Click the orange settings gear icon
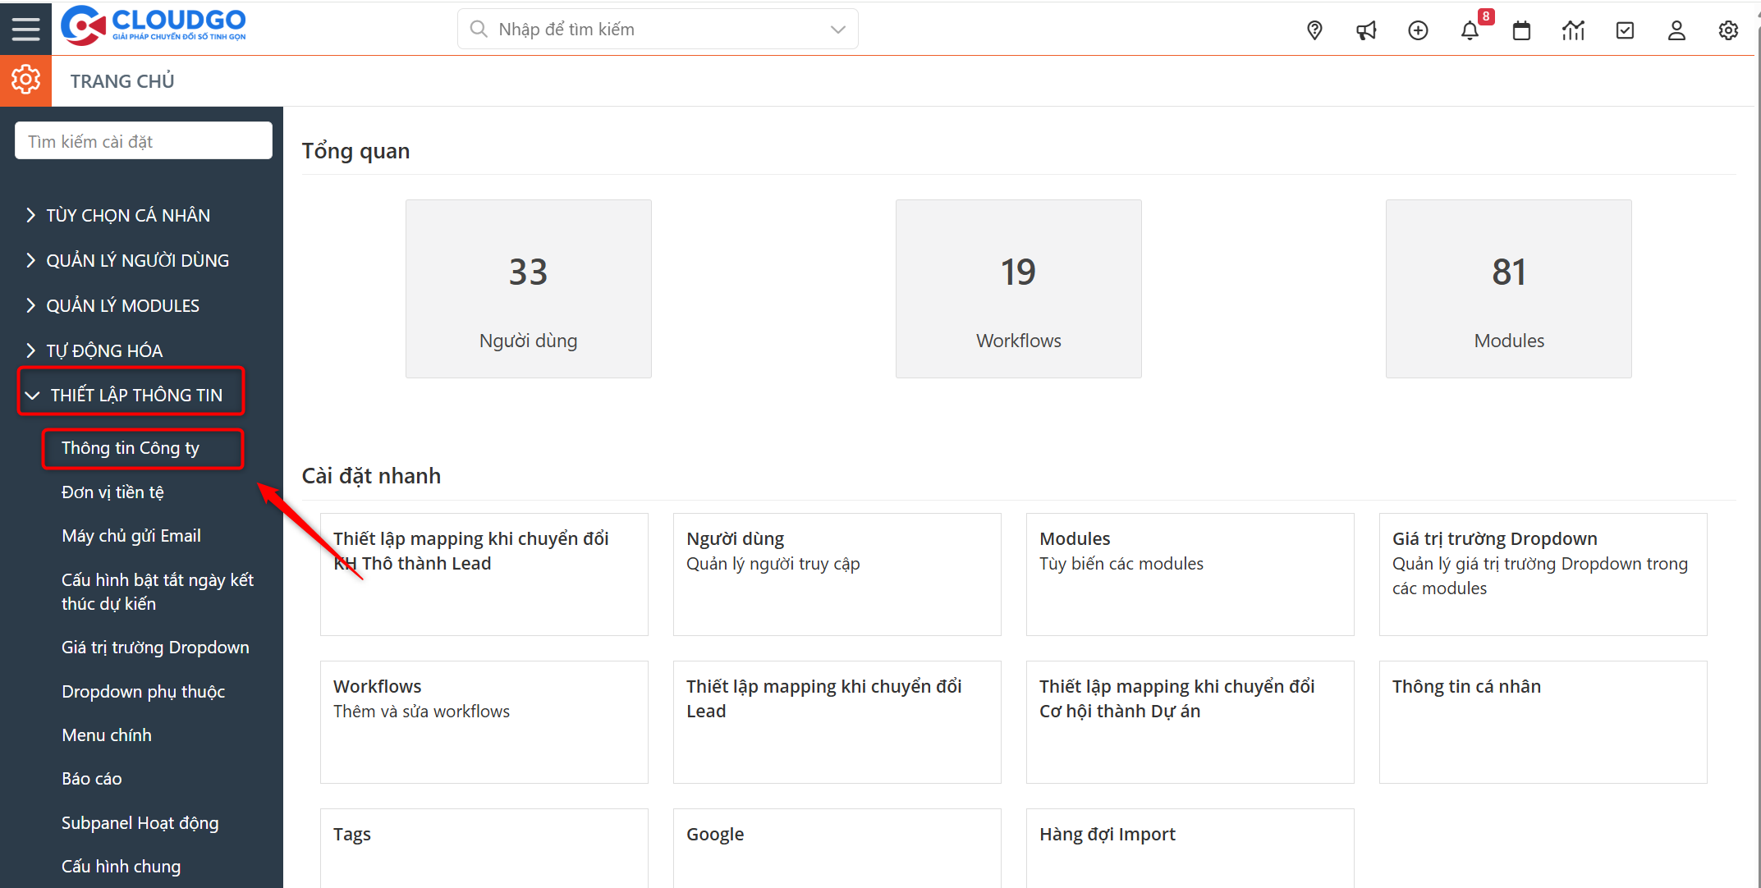 25,80
